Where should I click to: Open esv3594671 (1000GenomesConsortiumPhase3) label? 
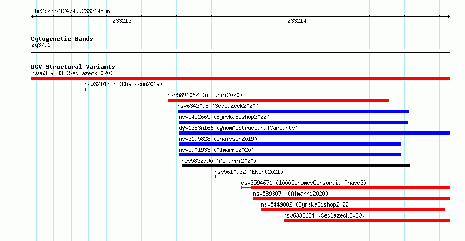(x=304, y=183)
